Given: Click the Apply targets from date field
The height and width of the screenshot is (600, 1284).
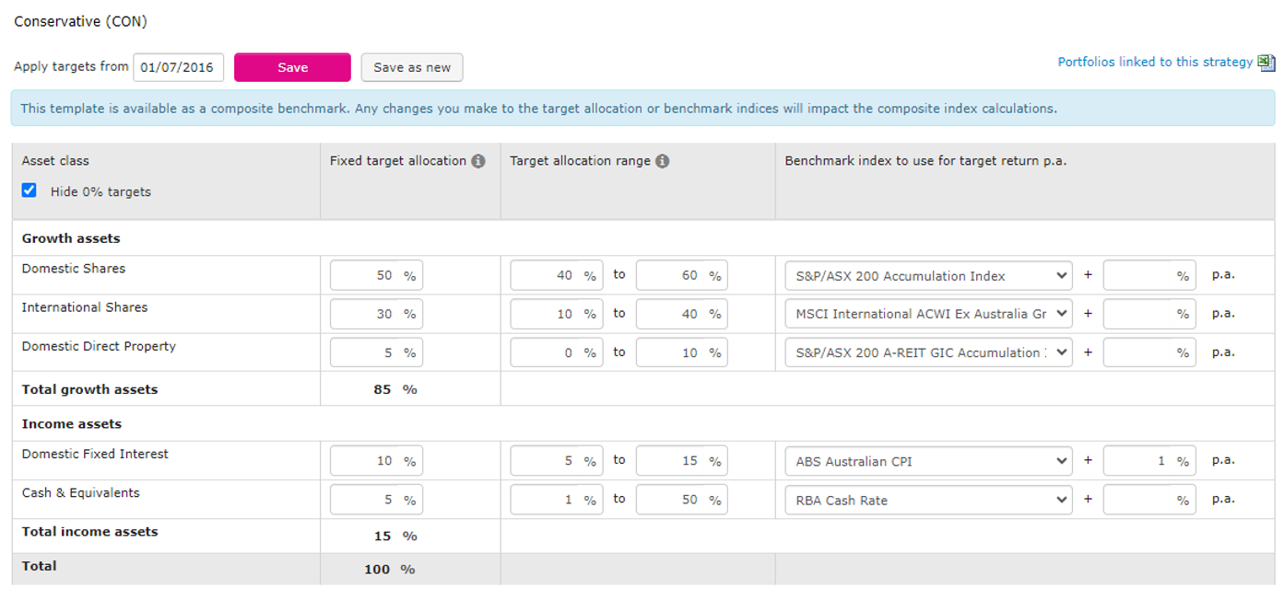Looking at the screenshot, I should coord(178,67).
